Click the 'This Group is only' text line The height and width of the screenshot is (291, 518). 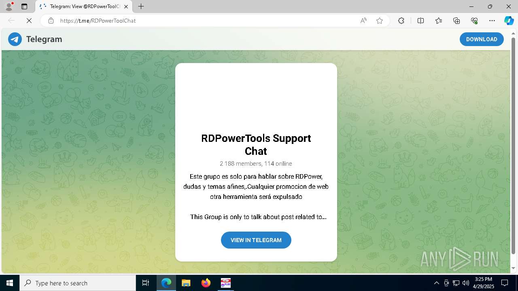click(258, 217)
